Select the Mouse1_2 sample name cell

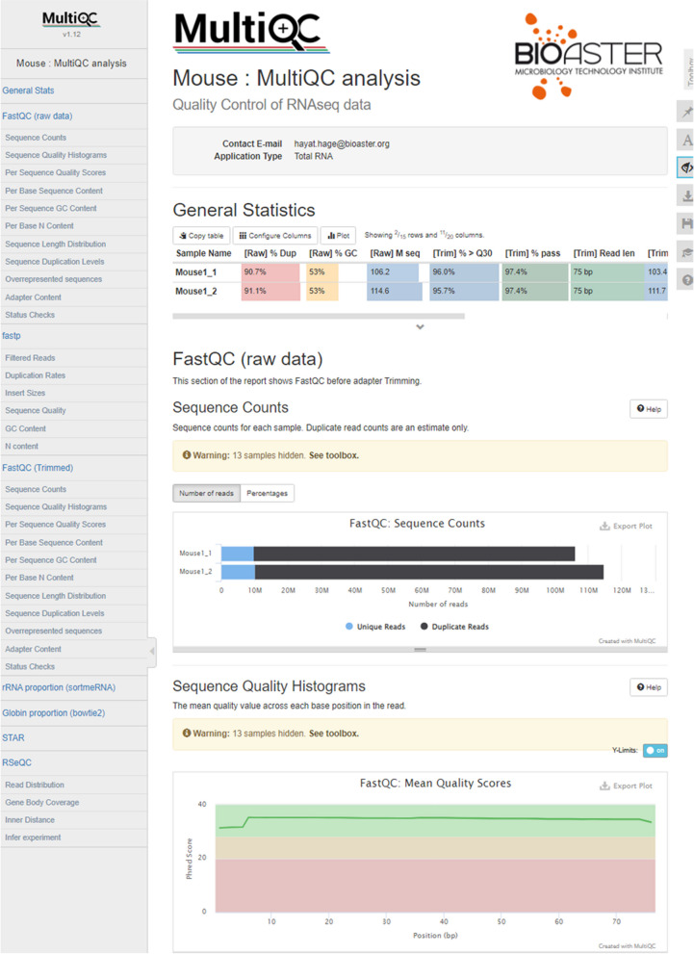pos(195,292)
